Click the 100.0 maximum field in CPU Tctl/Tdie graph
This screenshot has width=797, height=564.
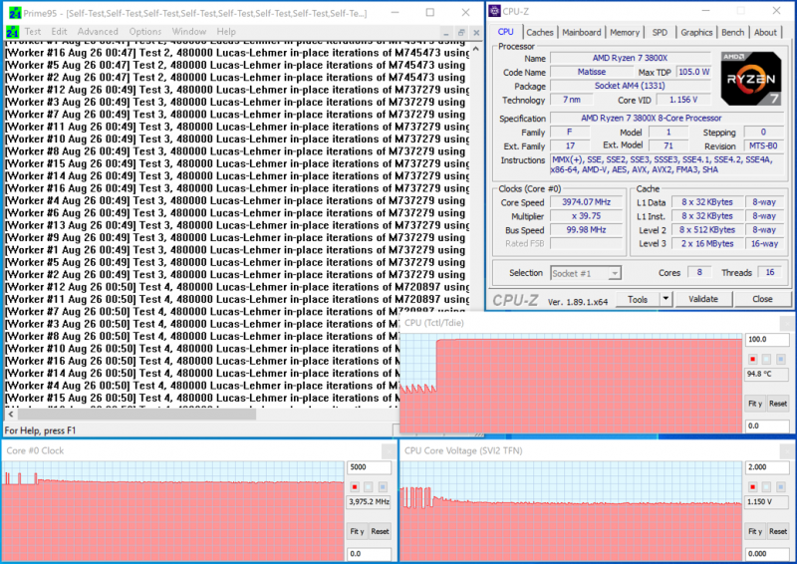pos(766,339)
